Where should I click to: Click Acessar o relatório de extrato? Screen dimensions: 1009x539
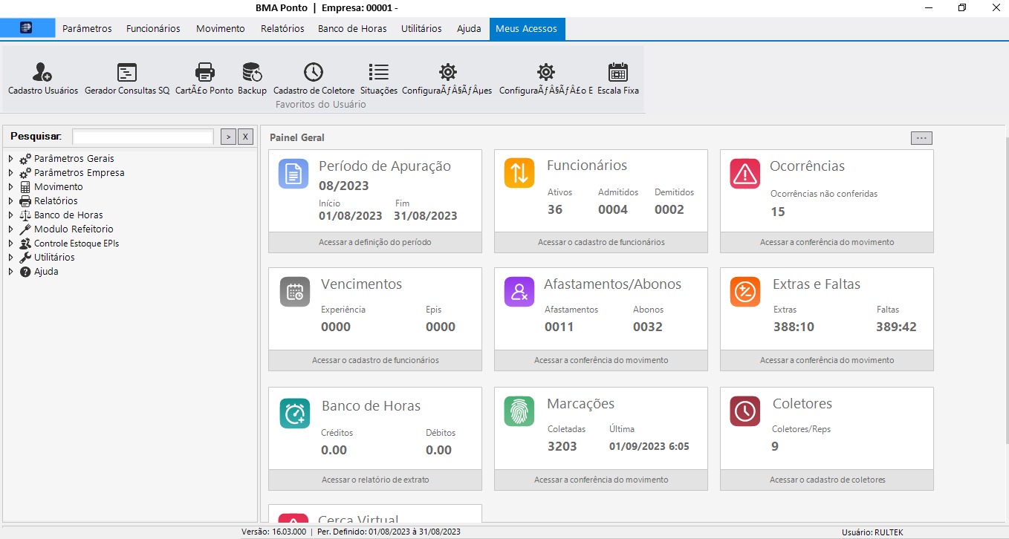pyautogui.click(x=375, y=480)
